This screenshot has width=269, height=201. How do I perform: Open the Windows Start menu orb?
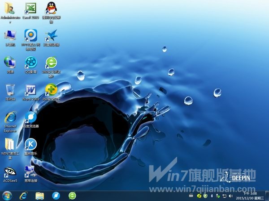7,195
